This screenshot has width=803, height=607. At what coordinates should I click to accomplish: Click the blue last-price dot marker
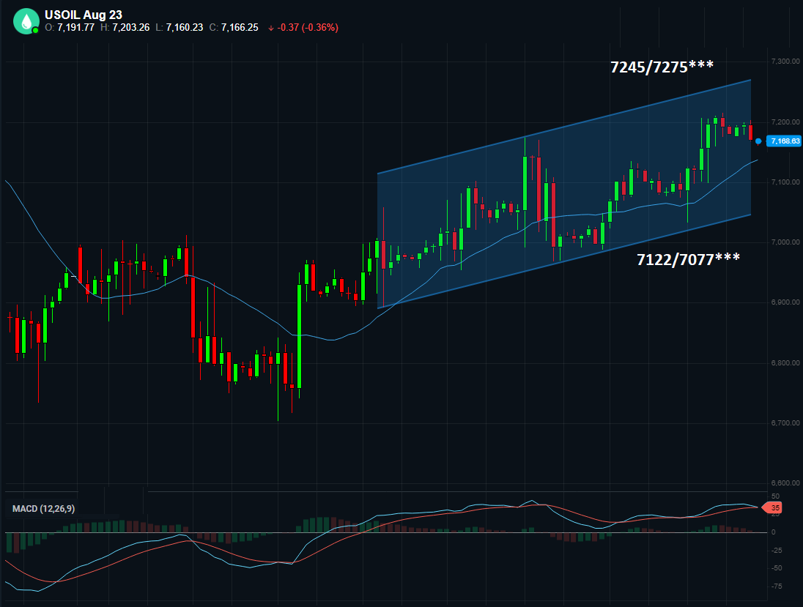click(x=758, y=141)
